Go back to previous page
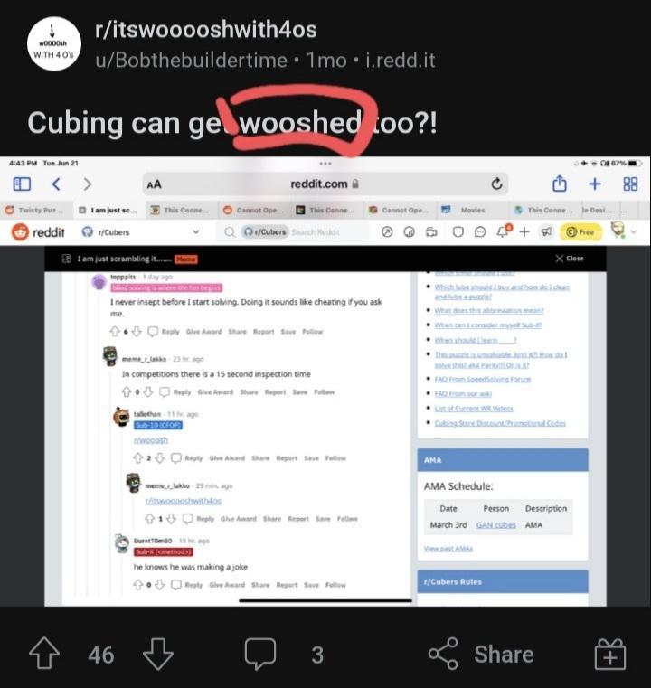This screenshot has width=651, height=688. click(x=56, y=184)
